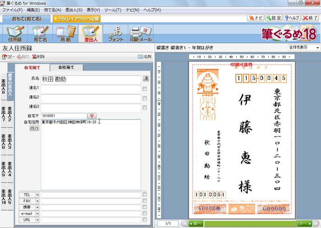This screenshot has width=321, height=228.
Task: Enable the checkbox in the TEL row
Action: (x=145, y=195)
